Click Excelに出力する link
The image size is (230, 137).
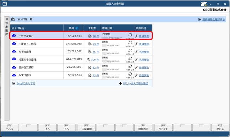point(26,83)
